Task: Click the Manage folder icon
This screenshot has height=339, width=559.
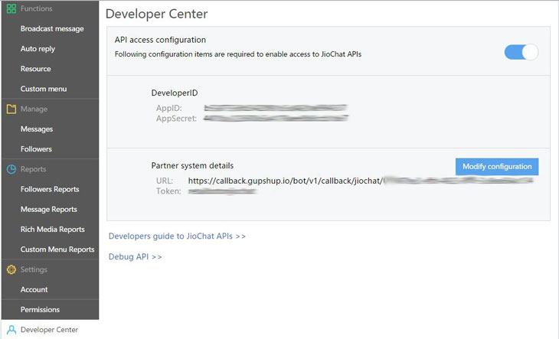Action: coord(11,109)
